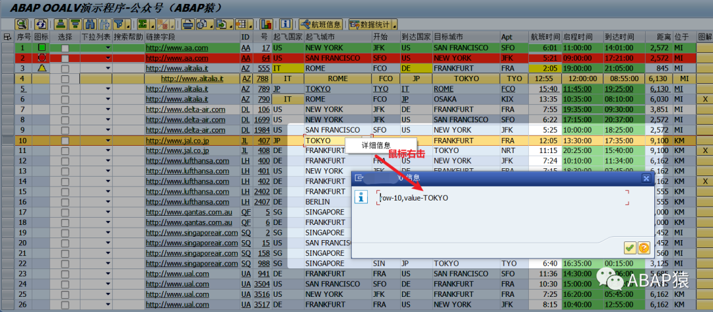Viewport: 713px width, 312px height.
Task: Close the information dialog with X
Action: [x=646, y=179]
